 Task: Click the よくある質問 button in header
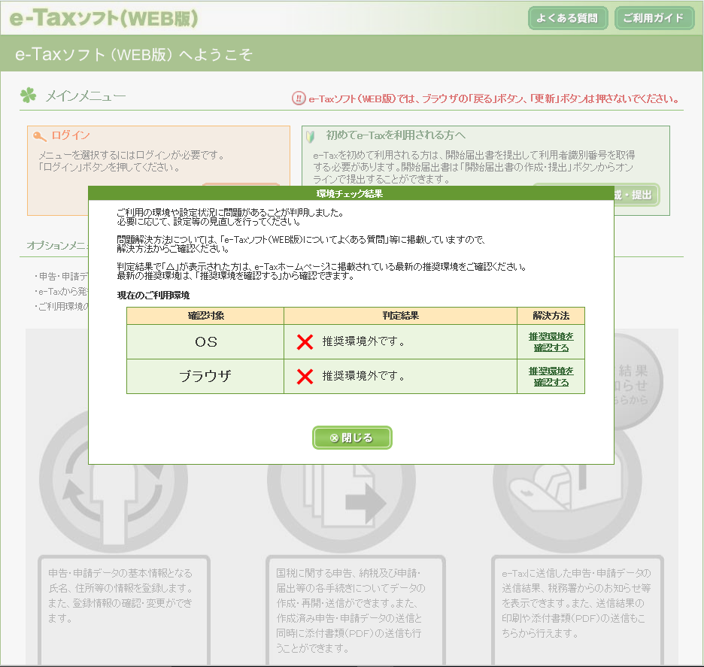click(568, 18)
